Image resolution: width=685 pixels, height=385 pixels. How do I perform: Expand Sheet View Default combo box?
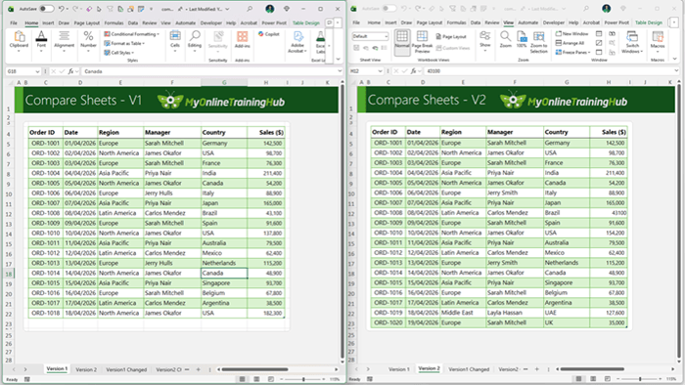point(370,36)
